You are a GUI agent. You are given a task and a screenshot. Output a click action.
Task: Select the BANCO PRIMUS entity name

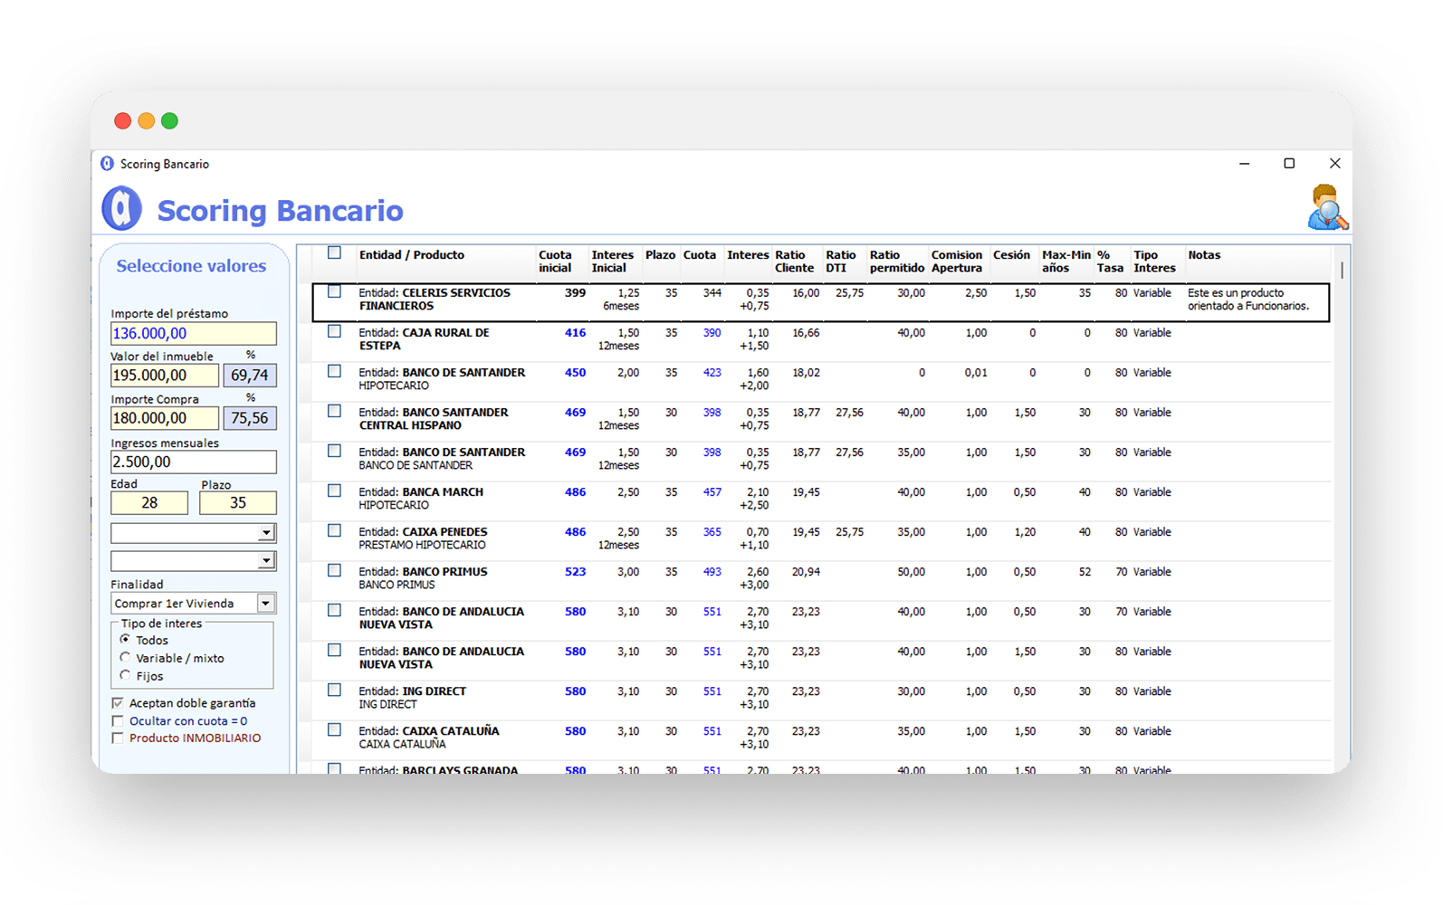coord(444,572)
